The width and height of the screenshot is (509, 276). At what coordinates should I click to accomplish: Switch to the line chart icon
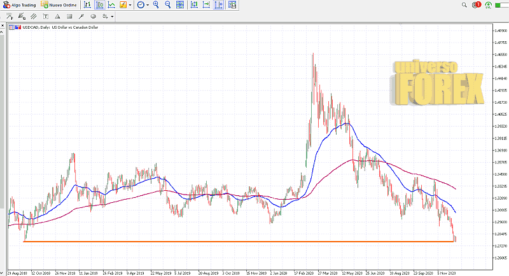click(x=111, y=4)
